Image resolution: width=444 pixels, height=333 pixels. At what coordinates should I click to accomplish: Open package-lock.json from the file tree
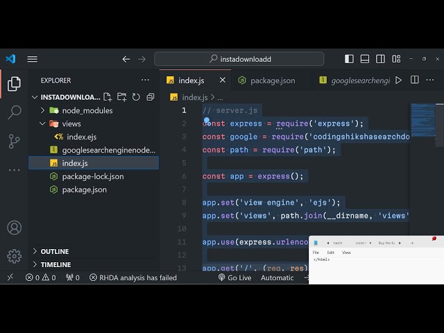click(92, 176)
